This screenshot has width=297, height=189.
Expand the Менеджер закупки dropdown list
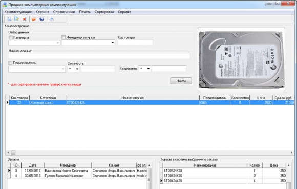tap(113, 43)
